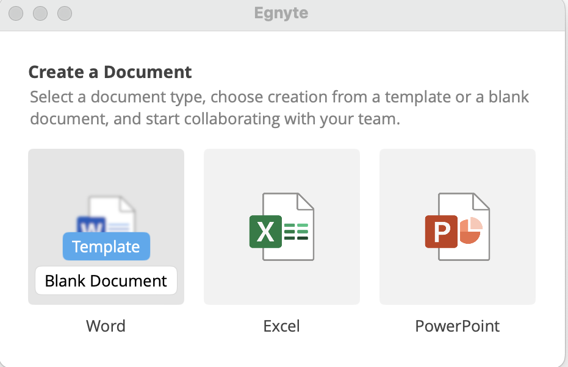Viewport: 568px width, 367px height.
Task: Click the pie chart graphic on PowerPoint icon
Action: 470,232
